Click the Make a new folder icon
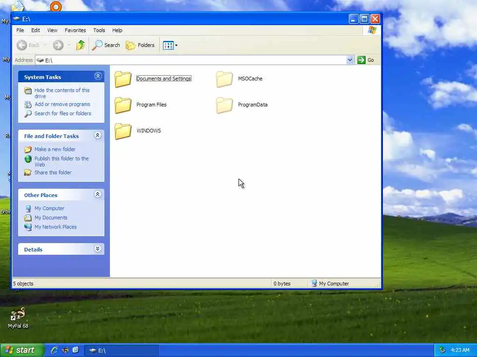 tap(28, 149)
